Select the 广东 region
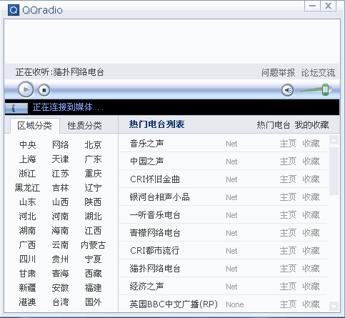345x318 pixels. coord(93,159)
